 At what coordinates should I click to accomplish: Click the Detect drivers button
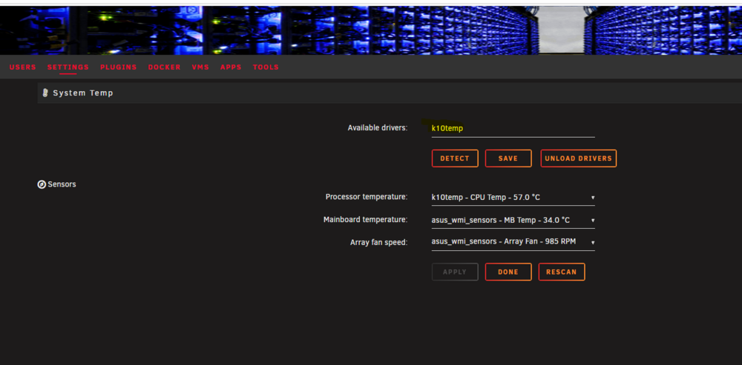point(455,158)
